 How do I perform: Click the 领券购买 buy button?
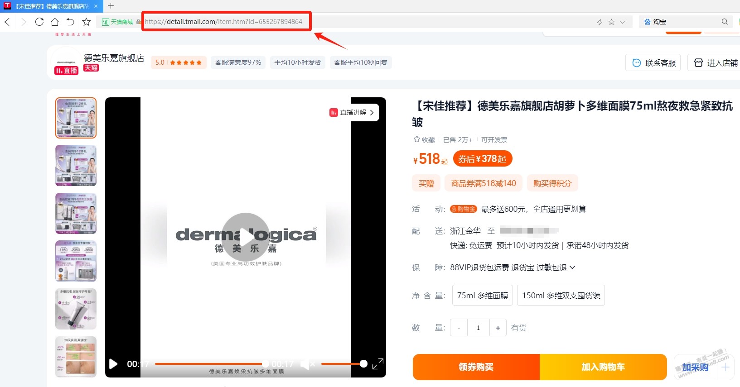point(476,367)
